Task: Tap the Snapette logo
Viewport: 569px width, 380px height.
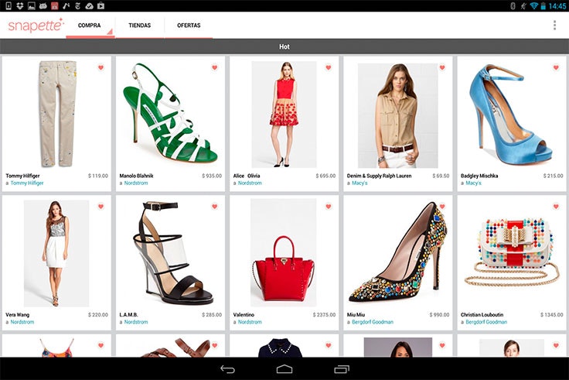Action: tap(36, 25)
